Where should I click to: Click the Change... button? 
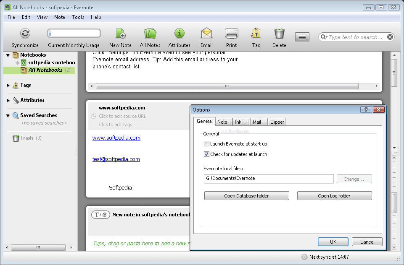(x=354, y=179)
